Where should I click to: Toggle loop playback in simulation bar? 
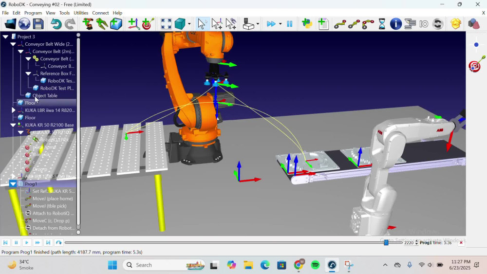pos(59,242)
